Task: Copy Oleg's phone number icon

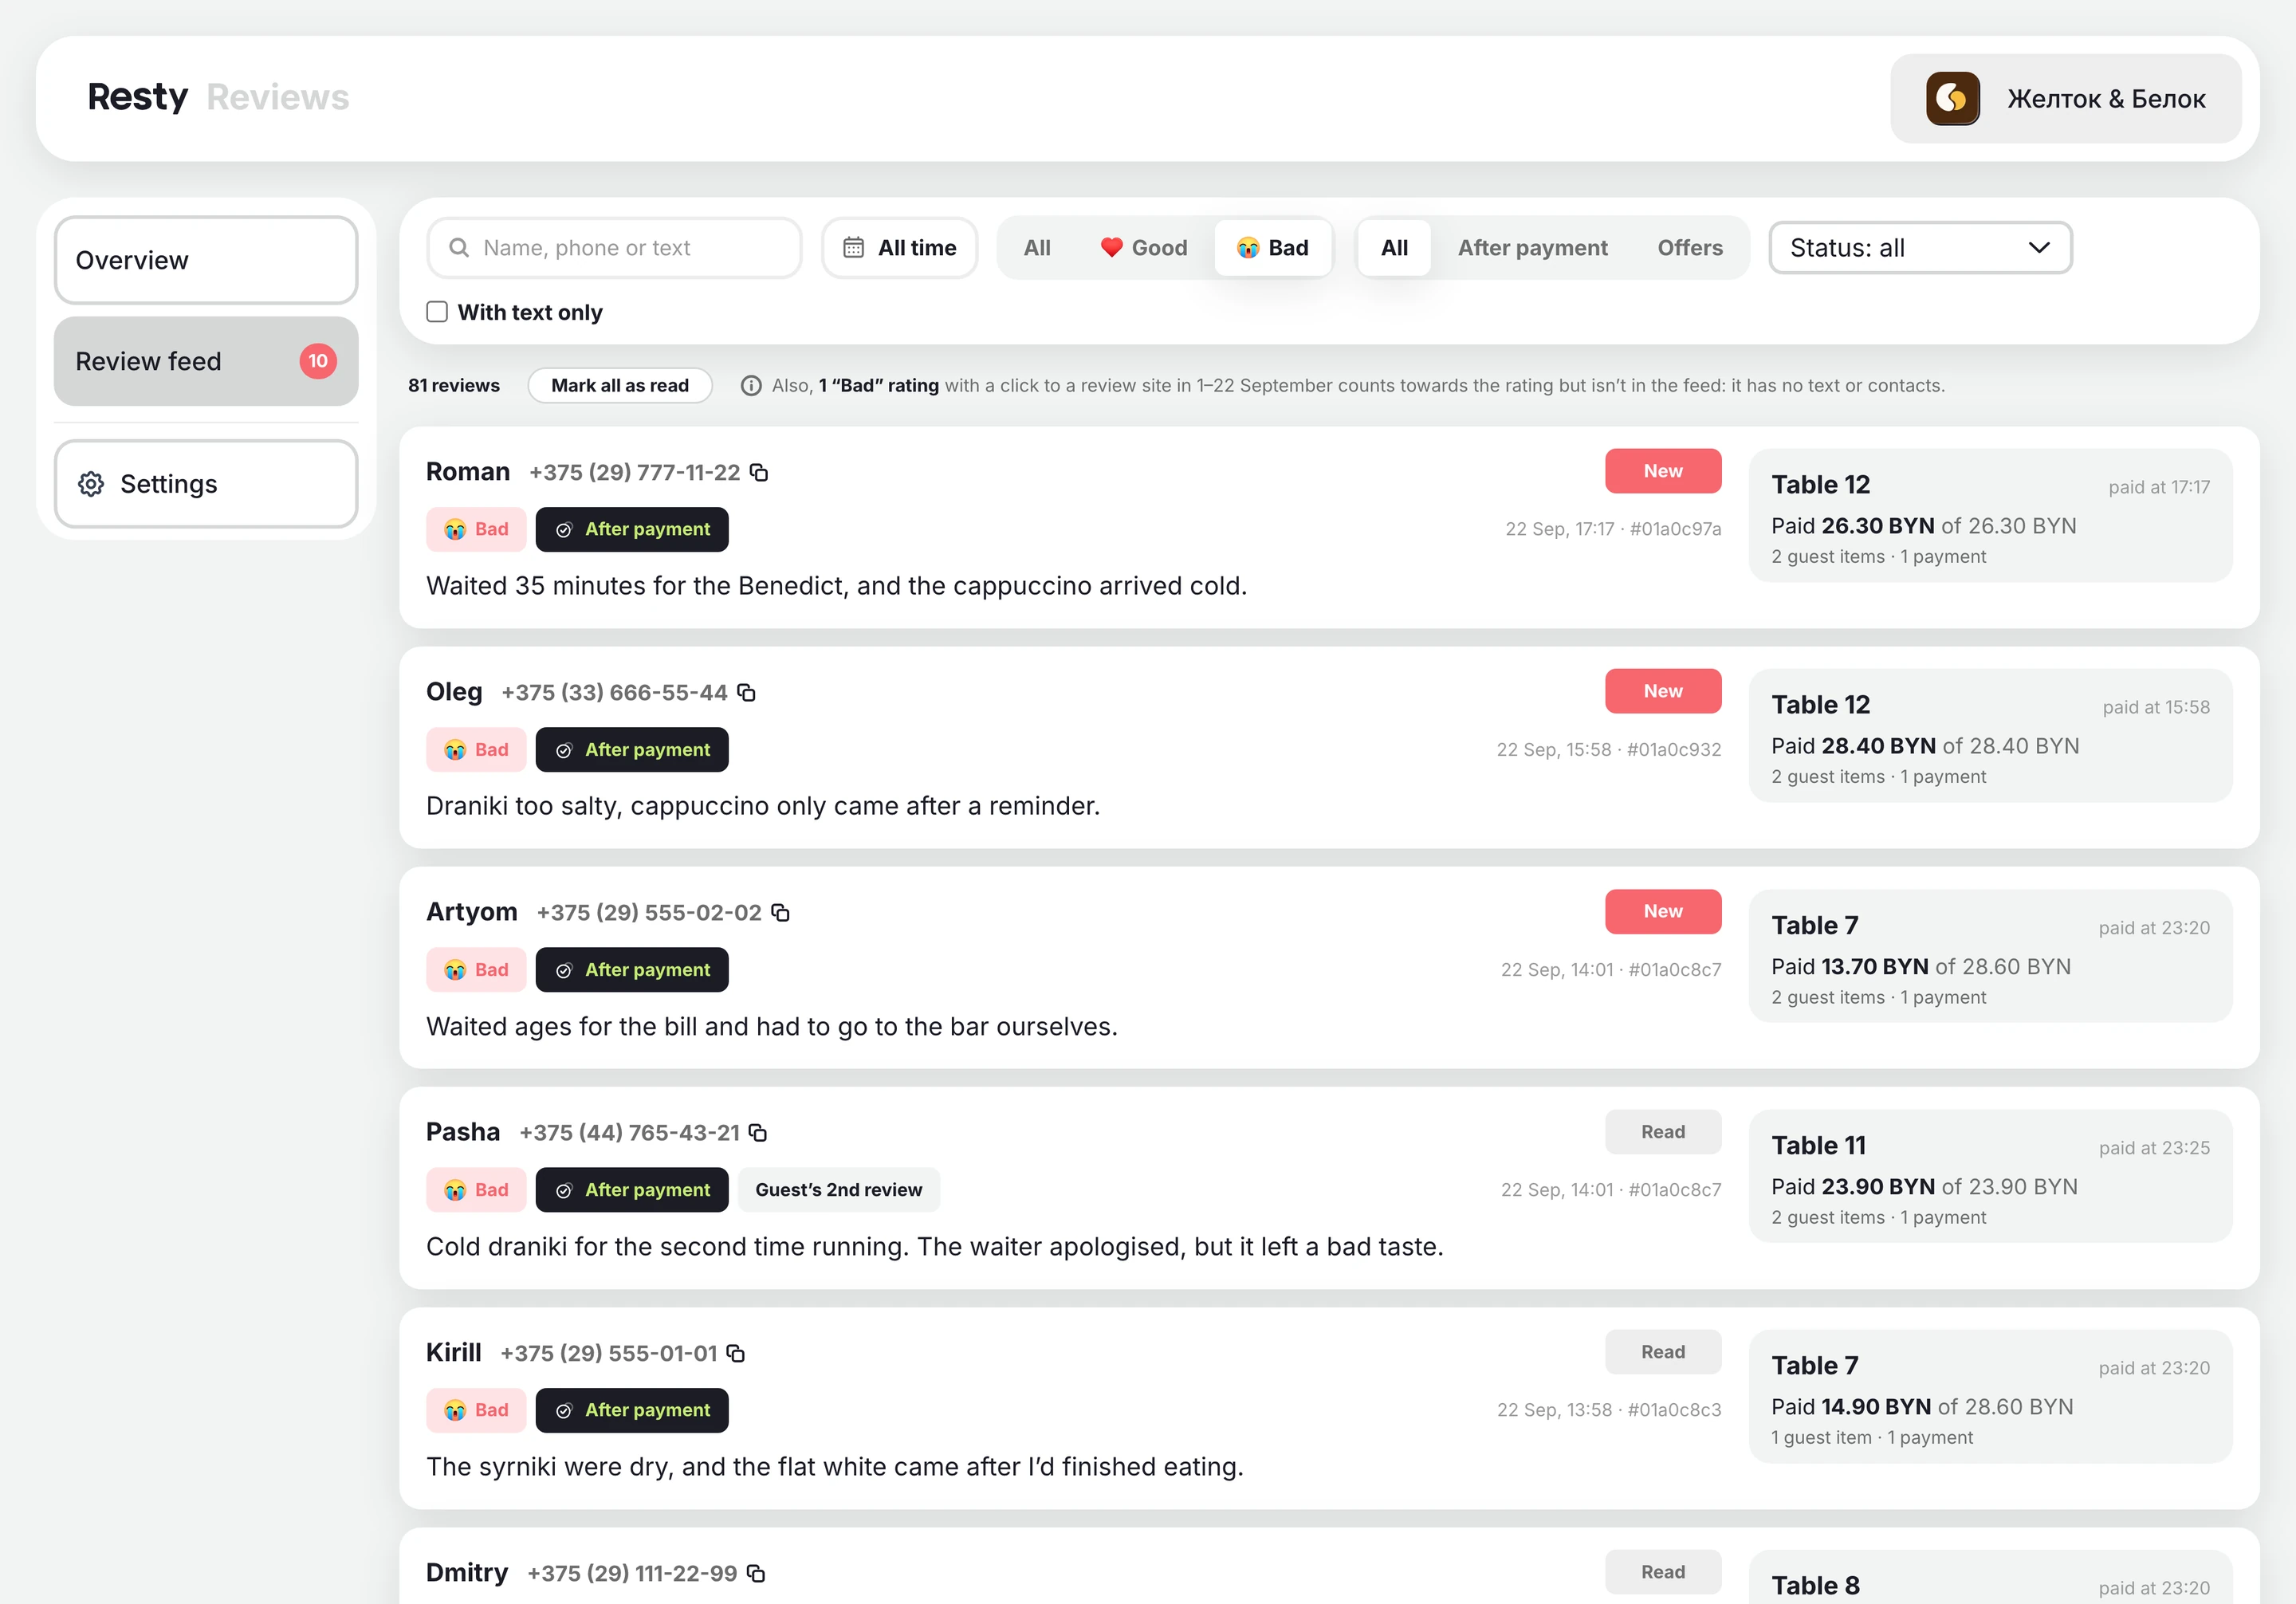Action: tap(746, 692)
